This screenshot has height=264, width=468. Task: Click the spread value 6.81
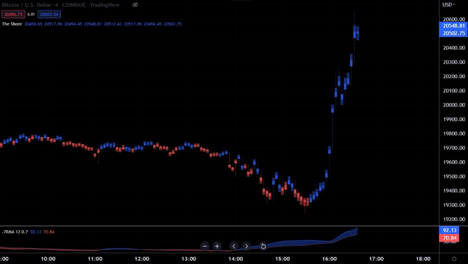point(31,15)
